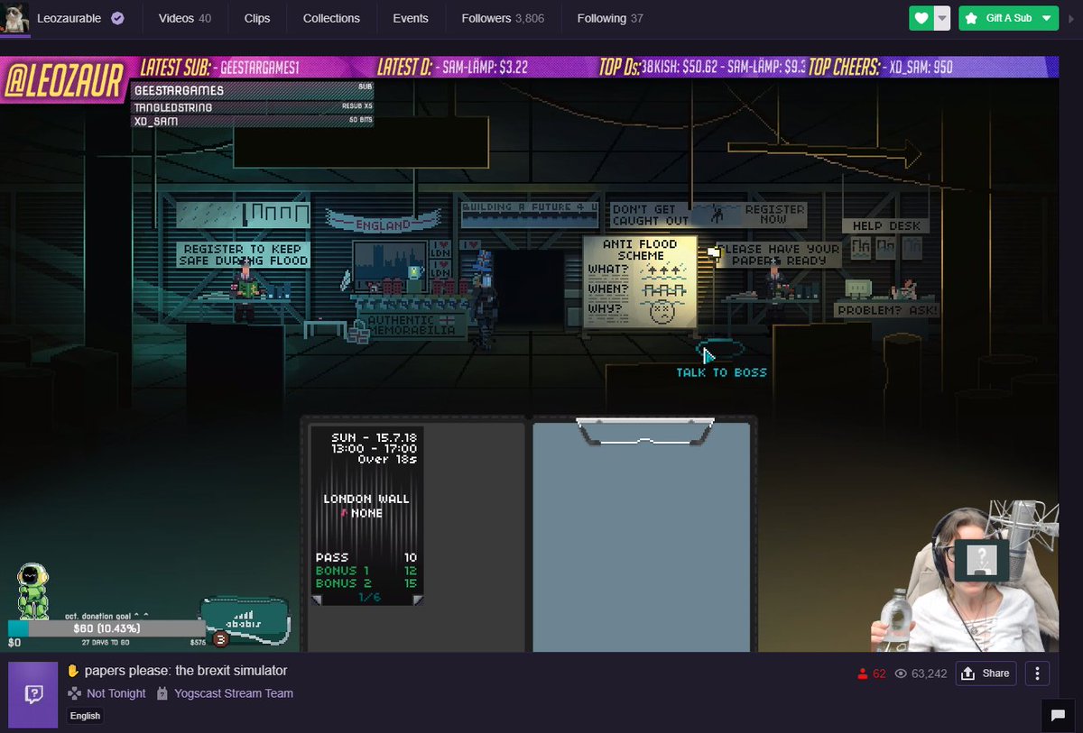Image resolution: width=1083 pixels, height=733 pixels.
Task: Open the Not Tonight game link
Action: click(x=116, y=693)
